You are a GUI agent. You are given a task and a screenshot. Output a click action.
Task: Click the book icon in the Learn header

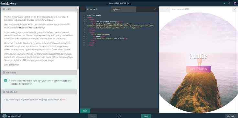4,9
